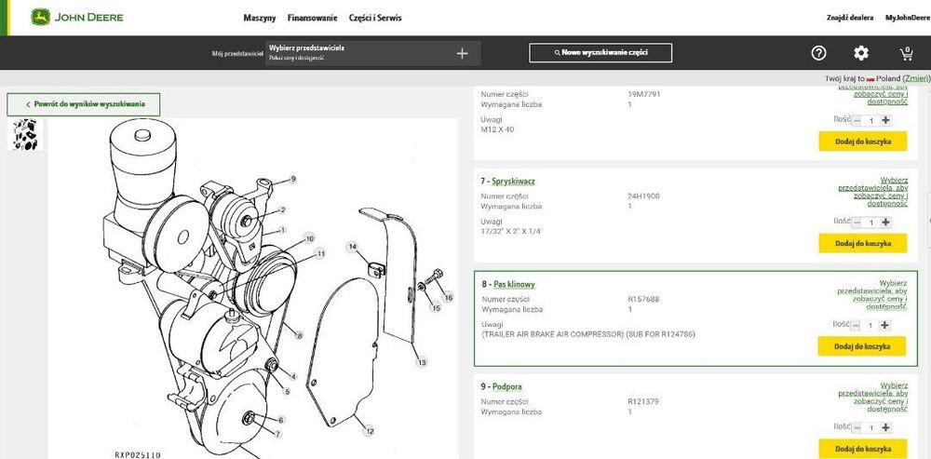Select the diagram thumbnail image
The image size is (931, 459).
25,134
